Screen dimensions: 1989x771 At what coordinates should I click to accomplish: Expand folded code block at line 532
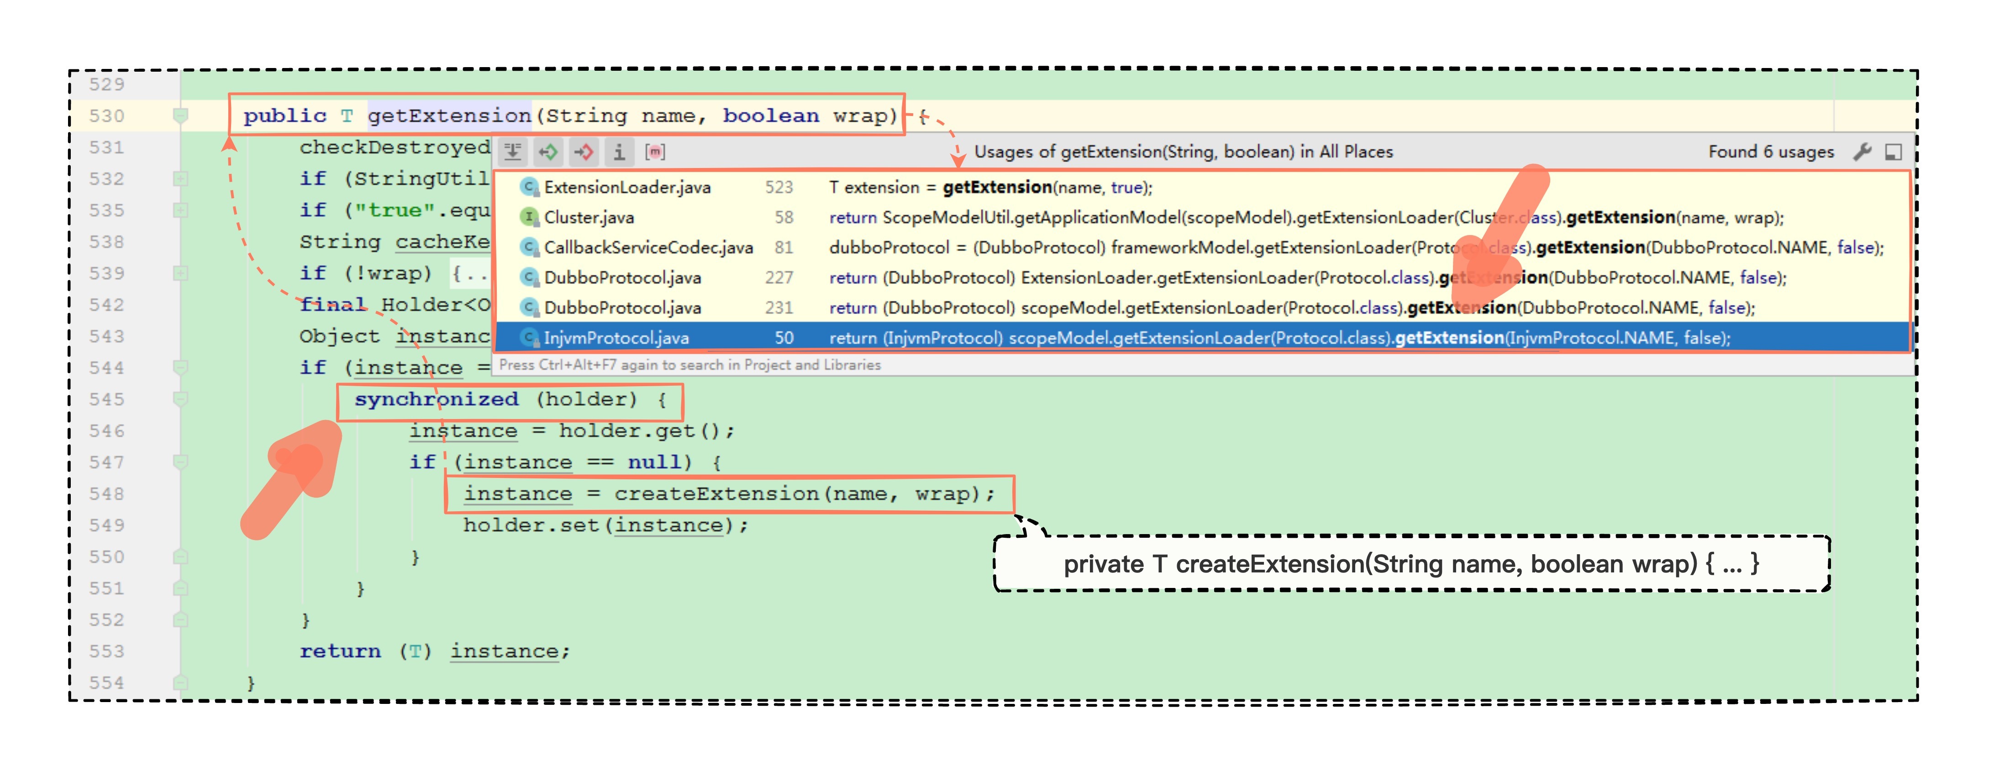coord(180,179)
